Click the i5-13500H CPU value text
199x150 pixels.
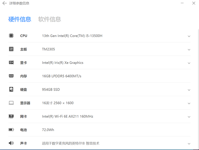pos(72,36)
